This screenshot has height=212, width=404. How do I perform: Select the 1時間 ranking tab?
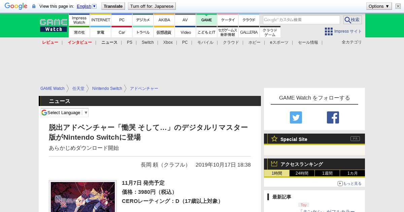click(x=277, y=173)
